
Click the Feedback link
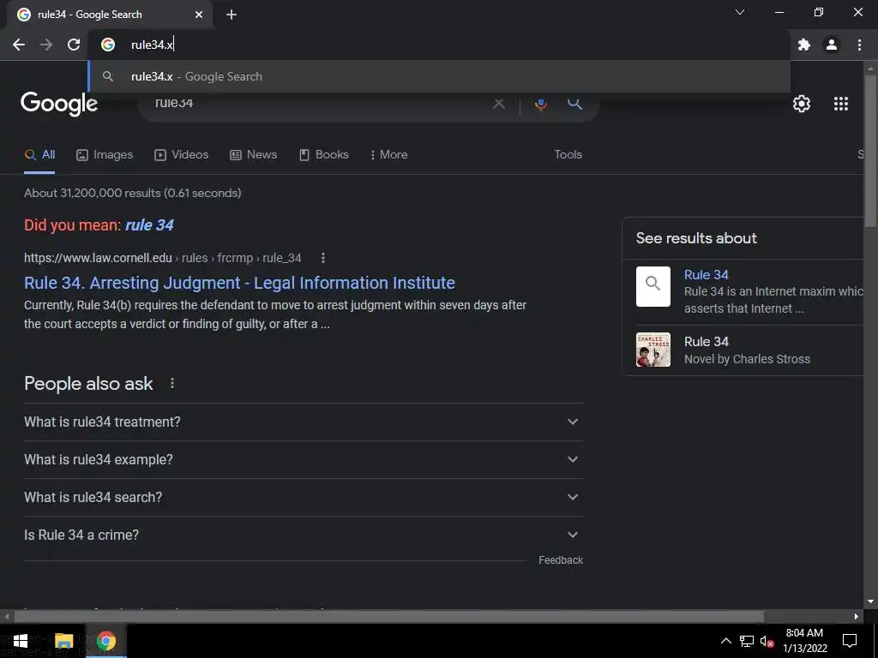point(561,560)
